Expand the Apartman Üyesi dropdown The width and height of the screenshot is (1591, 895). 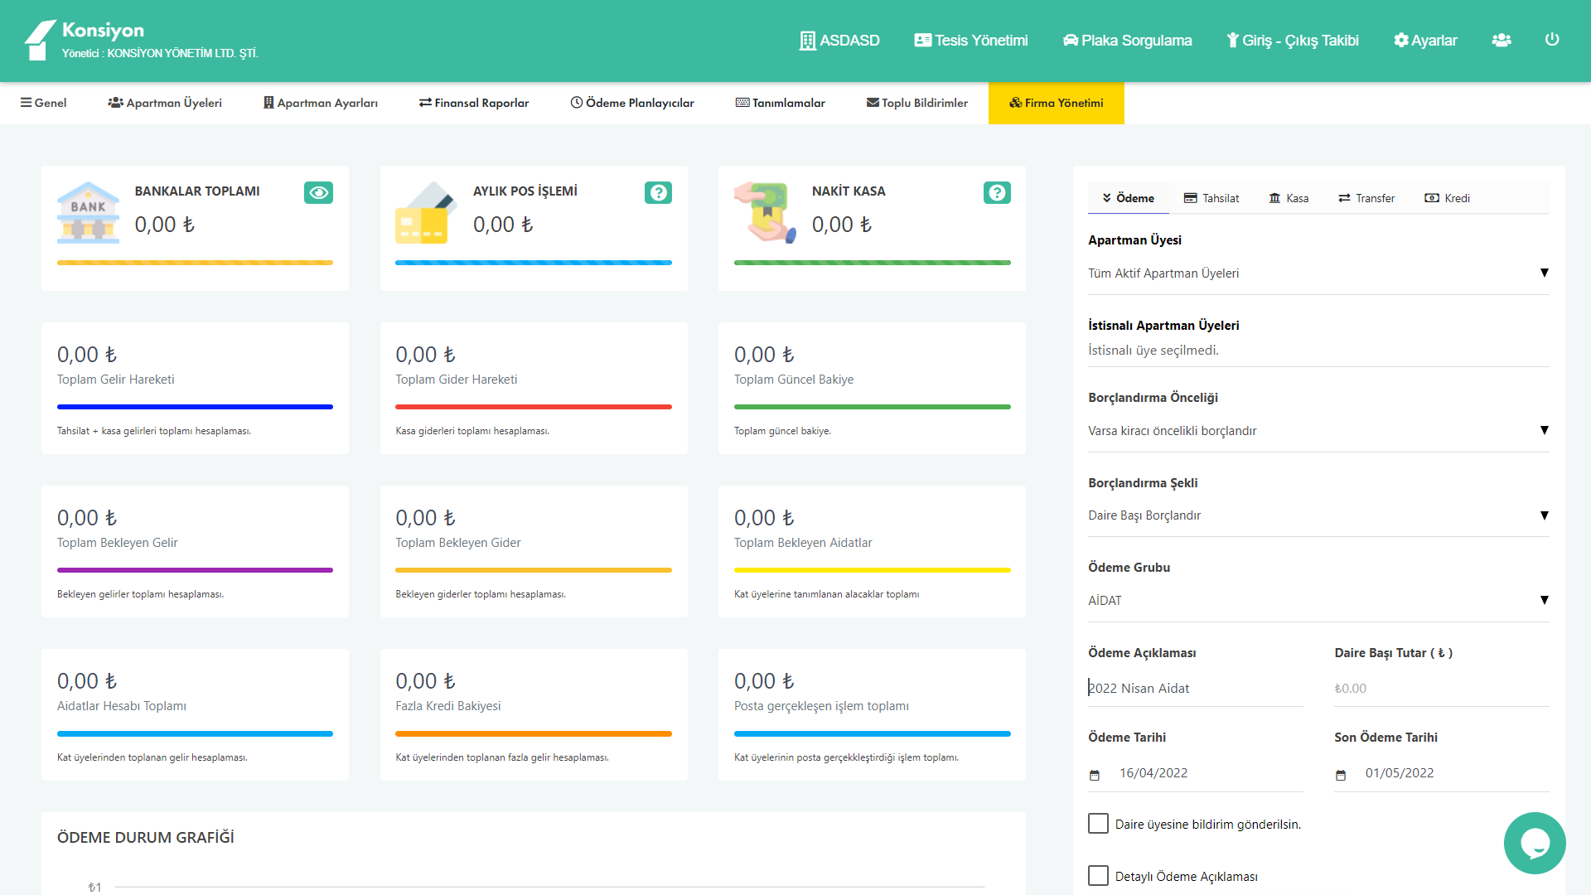(1318, 273)
